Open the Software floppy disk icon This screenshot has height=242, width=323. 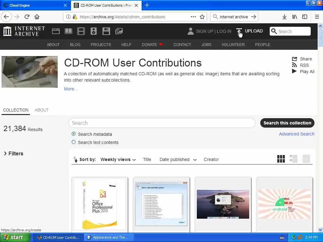(106, 31)
